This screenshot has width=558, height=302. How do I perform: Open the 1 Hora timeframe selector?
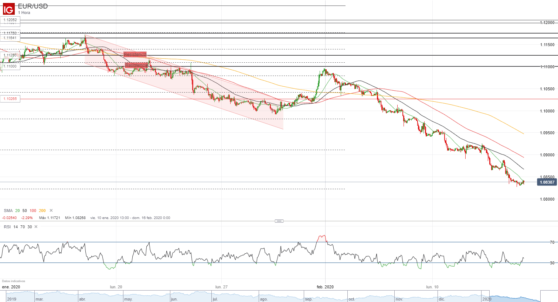click(24, 13)
